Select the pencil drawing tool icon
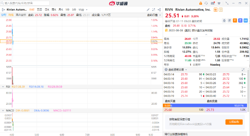This screenshot has height=136, width=250. click(148, 10)
